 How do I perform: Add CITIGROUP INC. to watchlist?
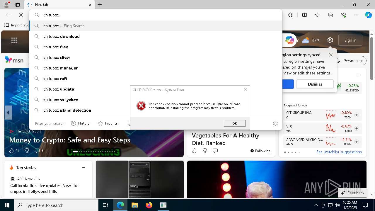(357, 115)
